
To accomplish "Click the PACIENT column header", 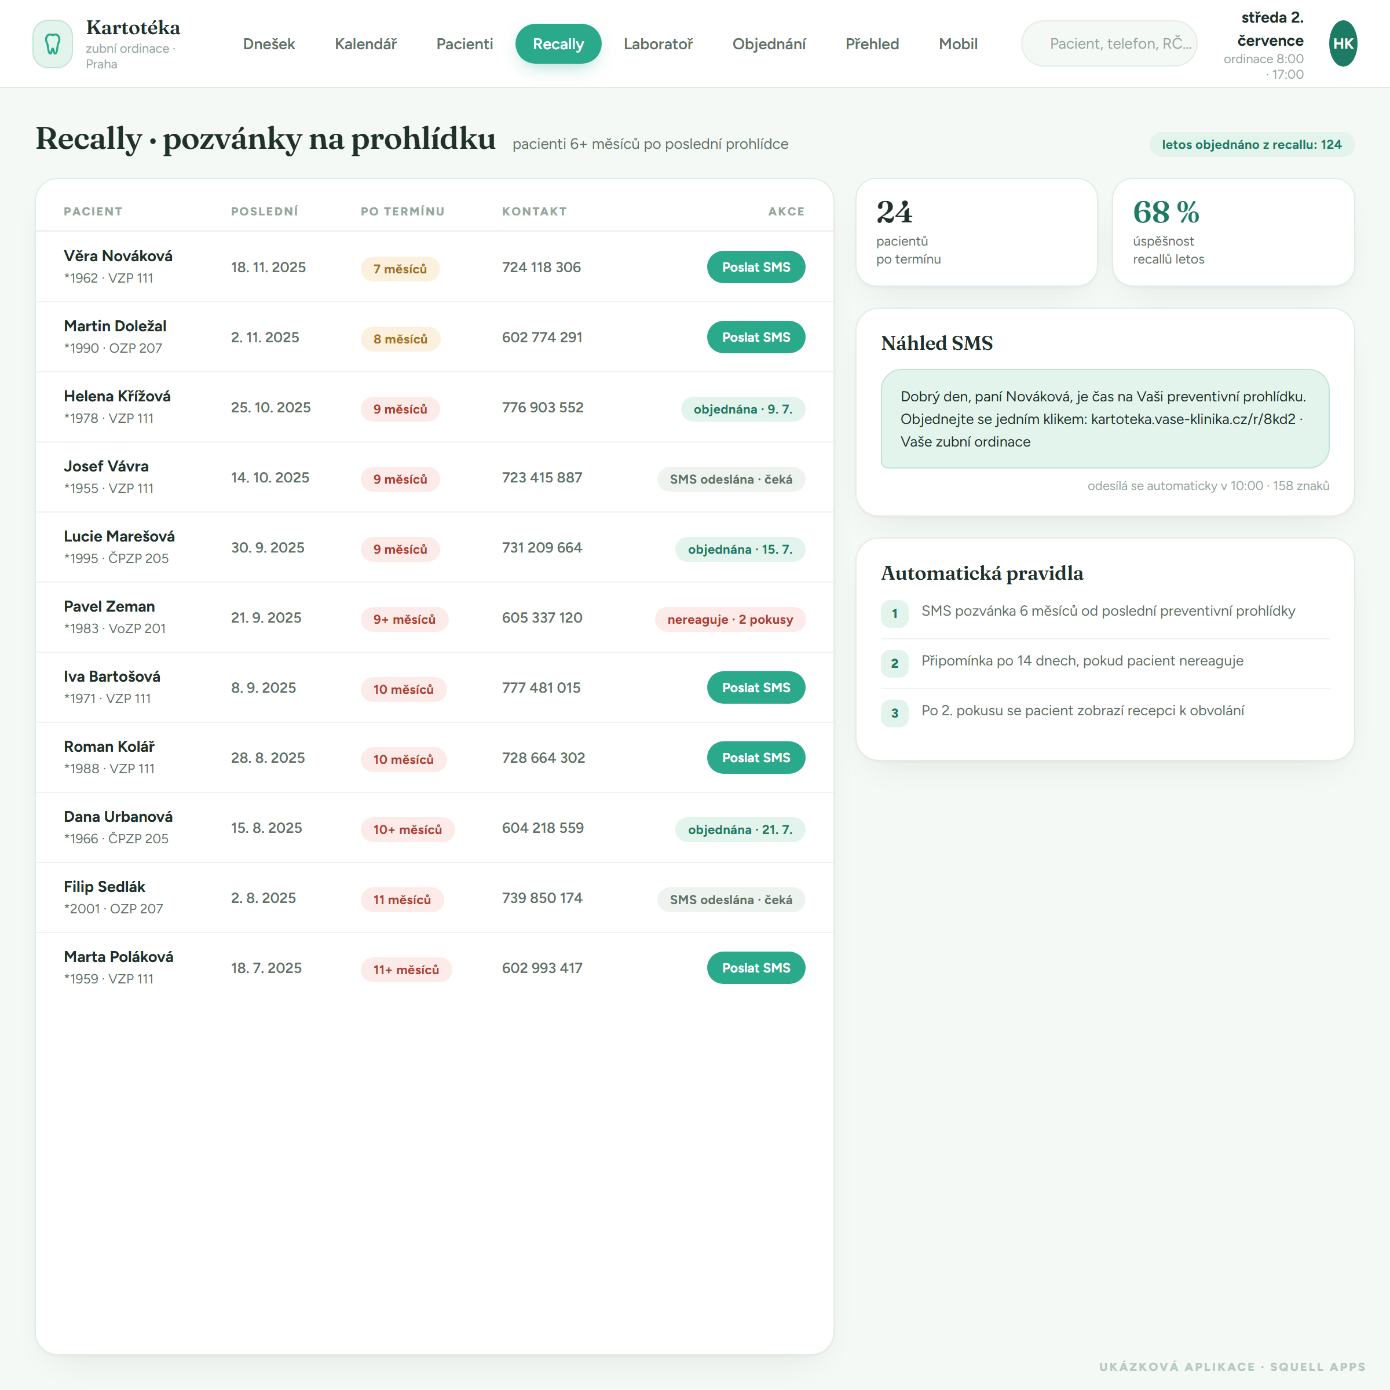I will click(93, 211).
